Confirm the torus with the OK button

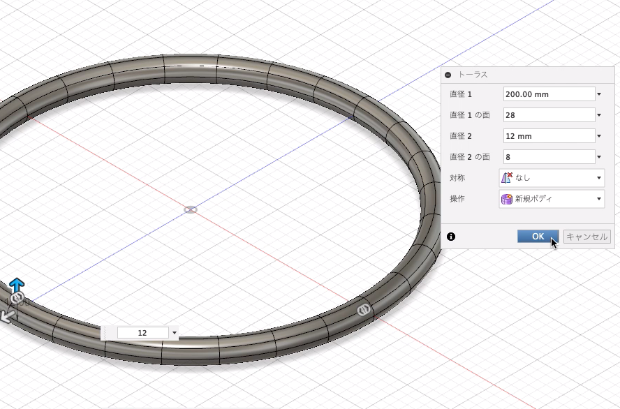point(538,237)
